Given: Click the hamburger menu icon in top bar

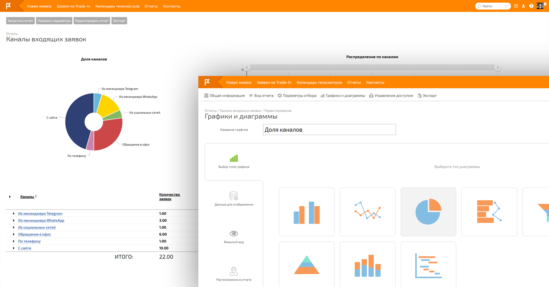Looking at the screenshot, I should pyautogui.click(x=516, y=6).
